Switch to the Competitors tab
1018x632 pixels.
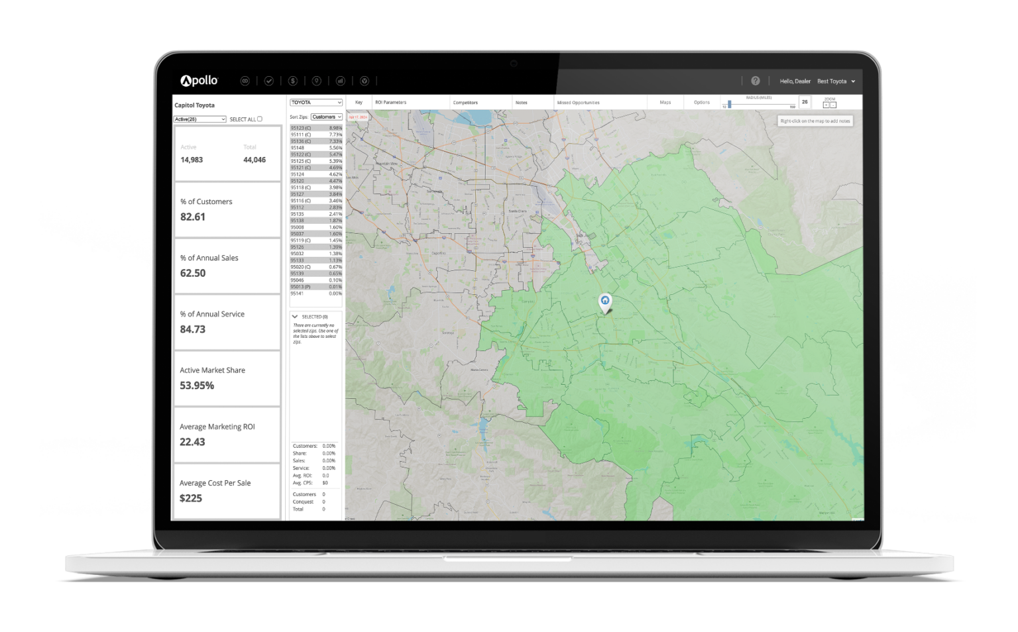pyautogui.click(x=465, y=103)
